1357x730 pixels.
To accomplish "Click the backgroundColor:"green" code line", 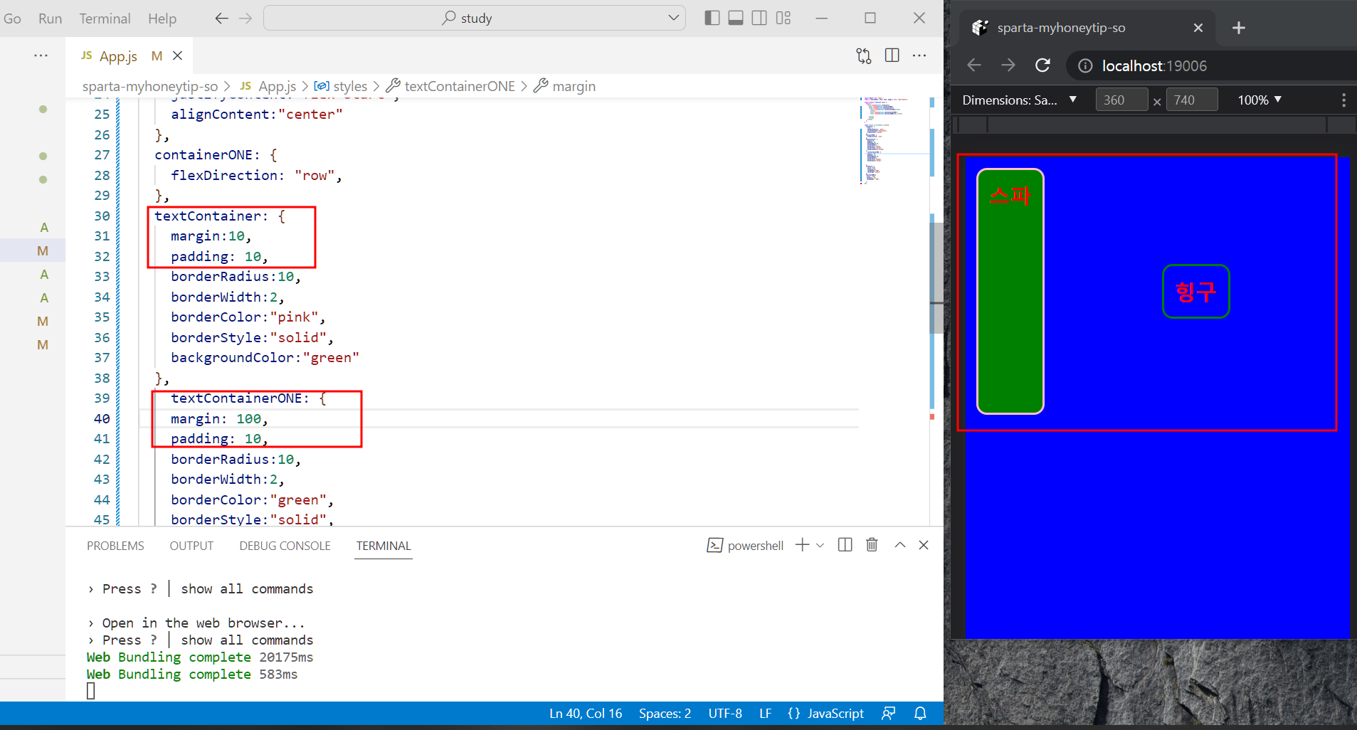I will 265,357.
